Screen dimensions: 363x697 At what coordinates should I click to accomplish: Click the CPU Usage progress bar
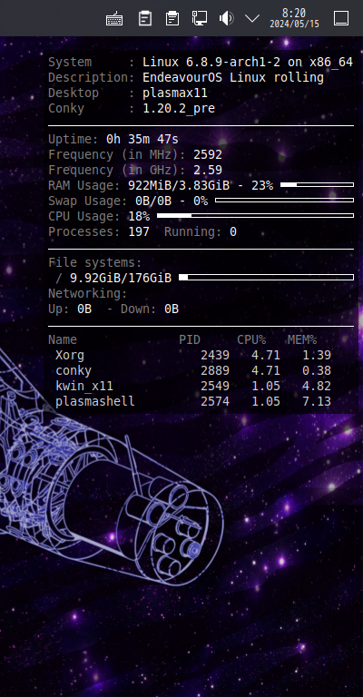click(256, 216)
